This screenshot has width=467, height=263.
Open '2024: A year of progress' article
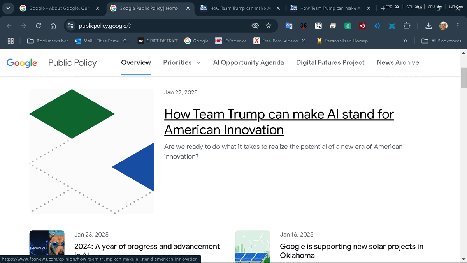point(147,251)
